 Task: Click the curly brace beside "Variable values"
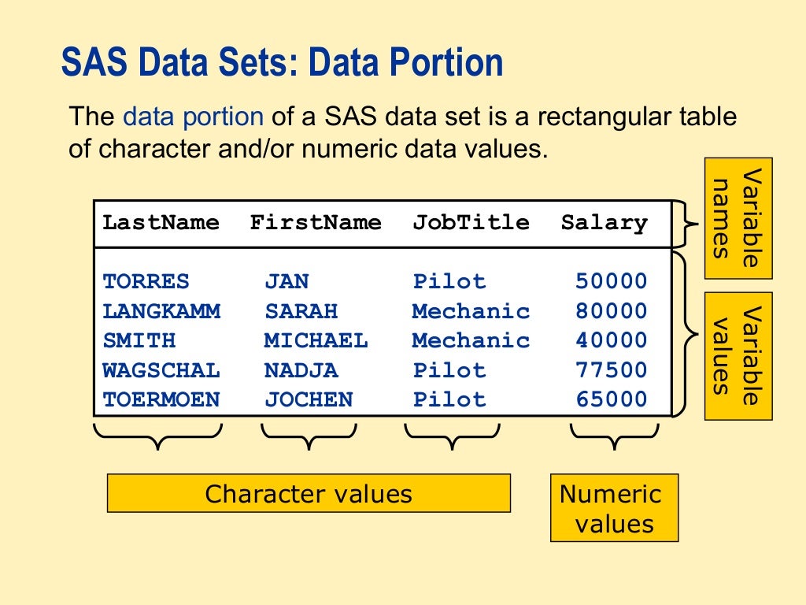[687, 334]
